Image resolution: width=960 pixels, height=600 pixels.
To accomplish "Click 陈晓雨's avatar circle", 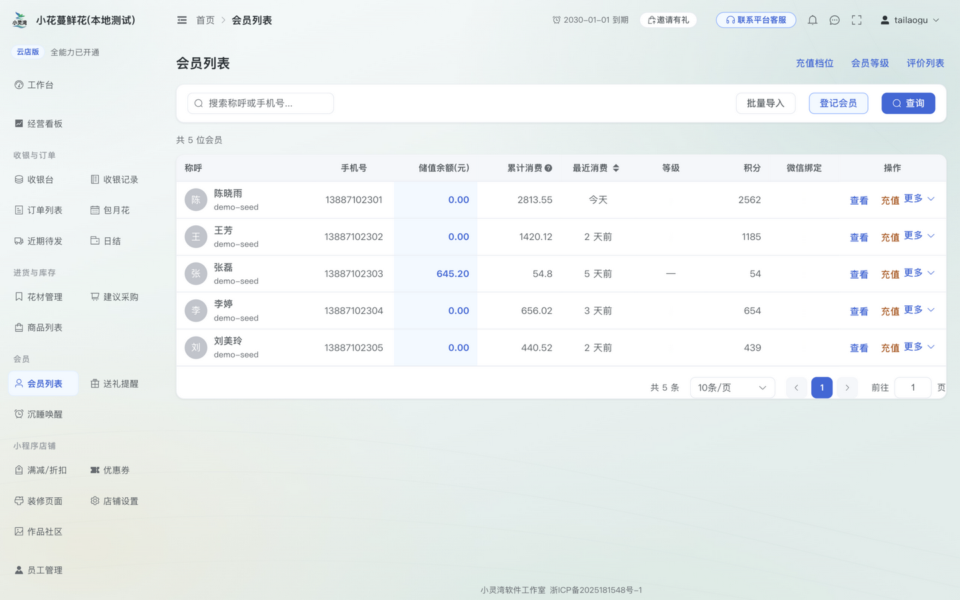I will (x=196, y=200).
